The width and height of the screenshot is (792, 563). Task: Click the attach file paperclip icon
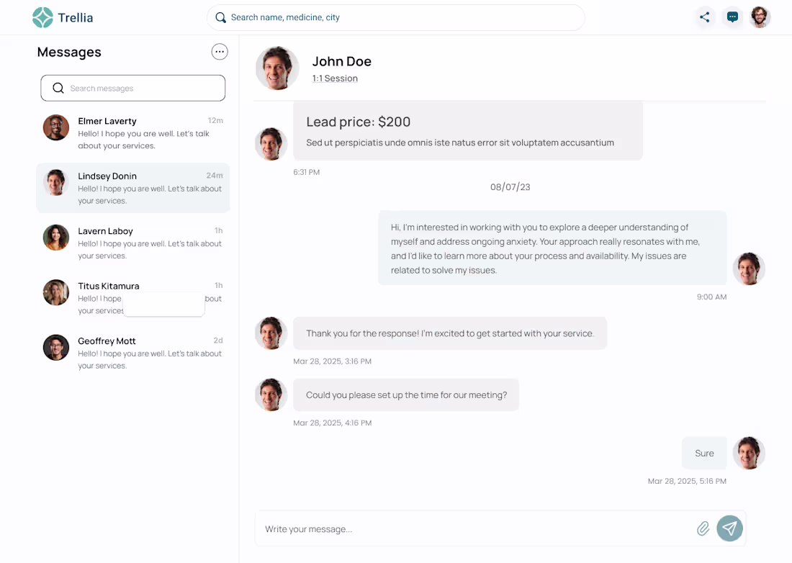703,529
